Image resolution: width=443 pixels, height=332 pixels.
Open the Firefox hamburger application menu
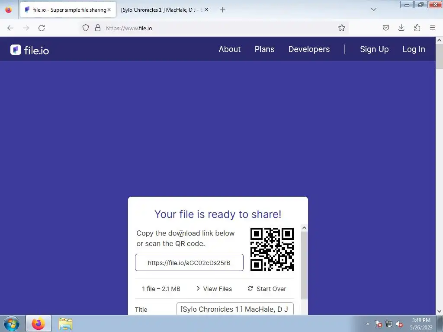pyautogui.click(x=433, y=28)
